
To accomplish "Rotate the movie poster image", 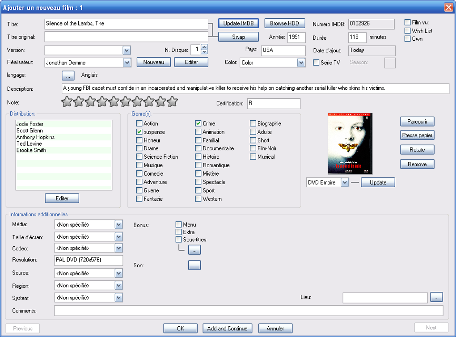I will pos(417,149).
